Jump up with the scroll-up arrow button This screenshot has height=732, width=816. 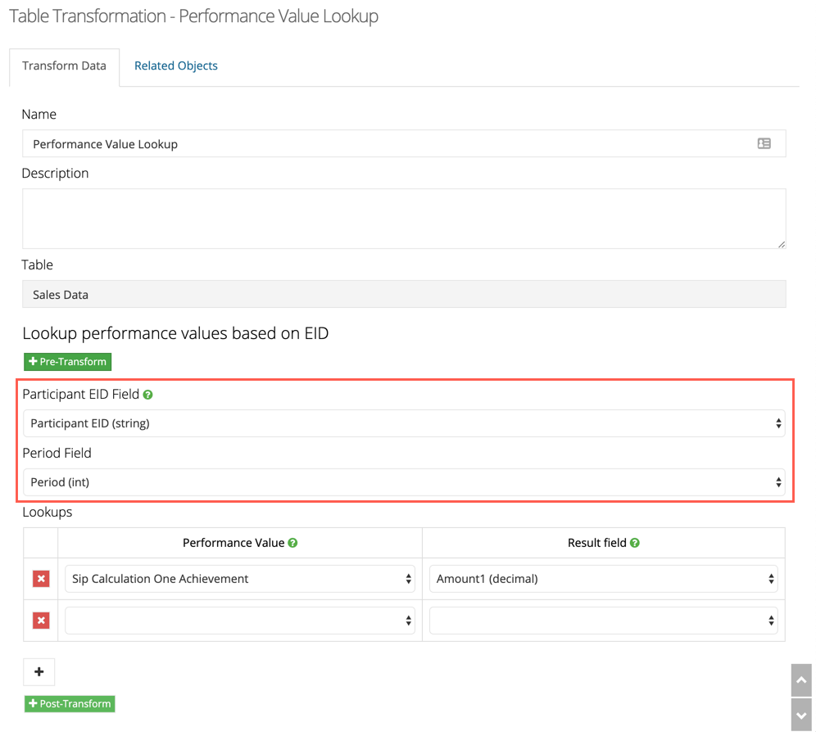[x=801, y=680]
